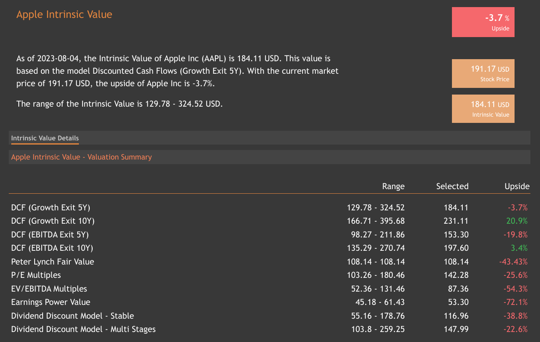Open Dividend Discount Model - Multi Stages
Viewport: 540px width, 342px height.
[x=83, y=329]
